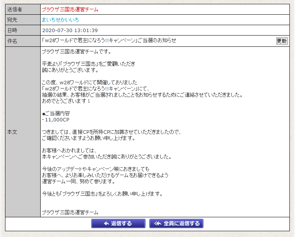Click the line この度、w28ワールドにて開催しておりました

(89, 83)
